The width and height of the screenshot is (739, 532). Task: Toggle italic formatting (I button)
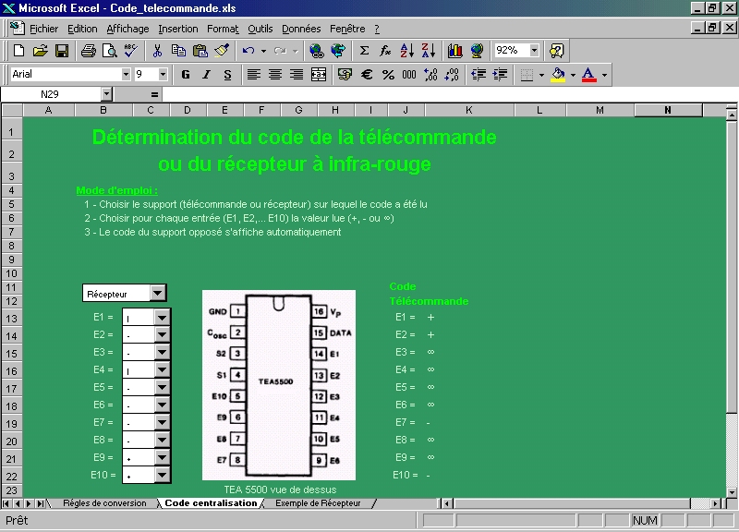pyautogui.click(x=207, y=75)
